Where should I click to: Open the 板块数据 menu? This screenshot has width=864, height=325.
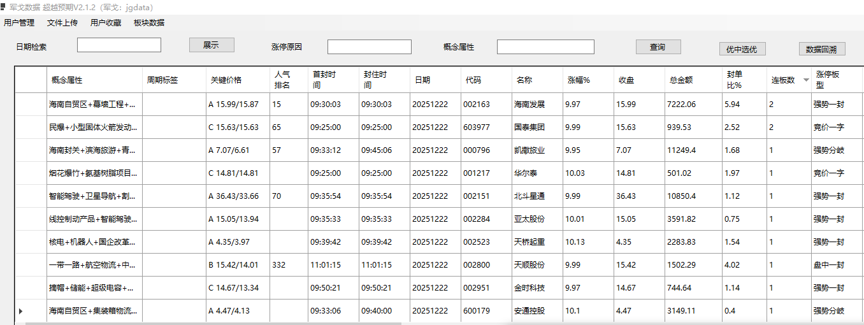click(149, 22)
